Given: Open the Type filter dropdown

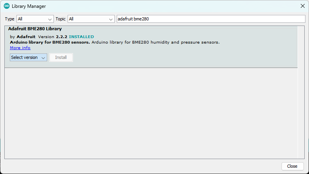Looking at the screenshot, I should pos(35,19).
